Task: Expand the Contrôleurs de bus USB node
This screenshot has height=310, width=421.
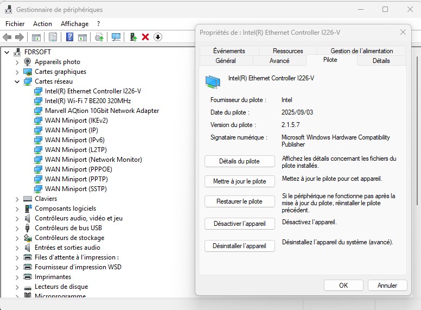Action: [17, 228]
